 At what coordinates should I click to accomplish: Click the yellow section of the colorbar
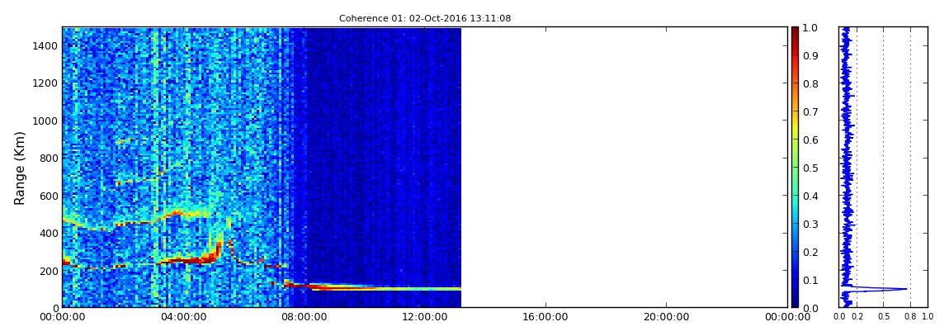click(795, 128)
